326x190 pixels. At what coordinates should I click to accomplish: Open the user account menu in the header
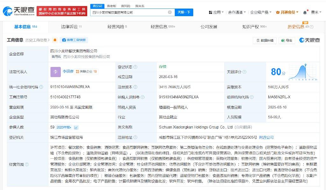coord(316,12)
